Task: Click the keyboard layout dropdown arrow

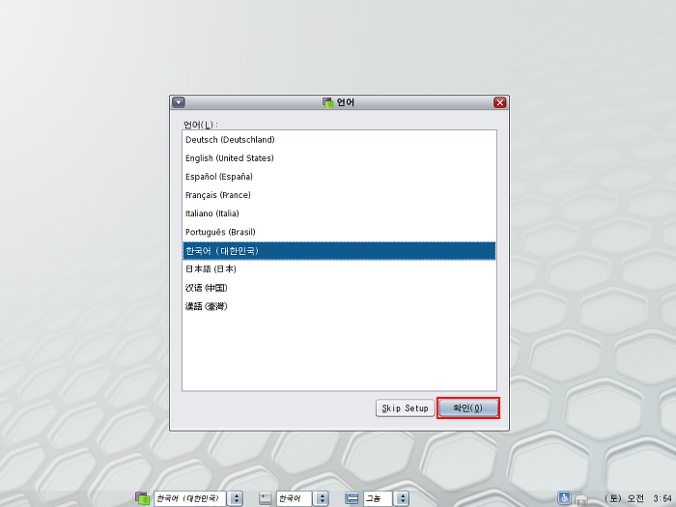Action: (x=322, y=499)
